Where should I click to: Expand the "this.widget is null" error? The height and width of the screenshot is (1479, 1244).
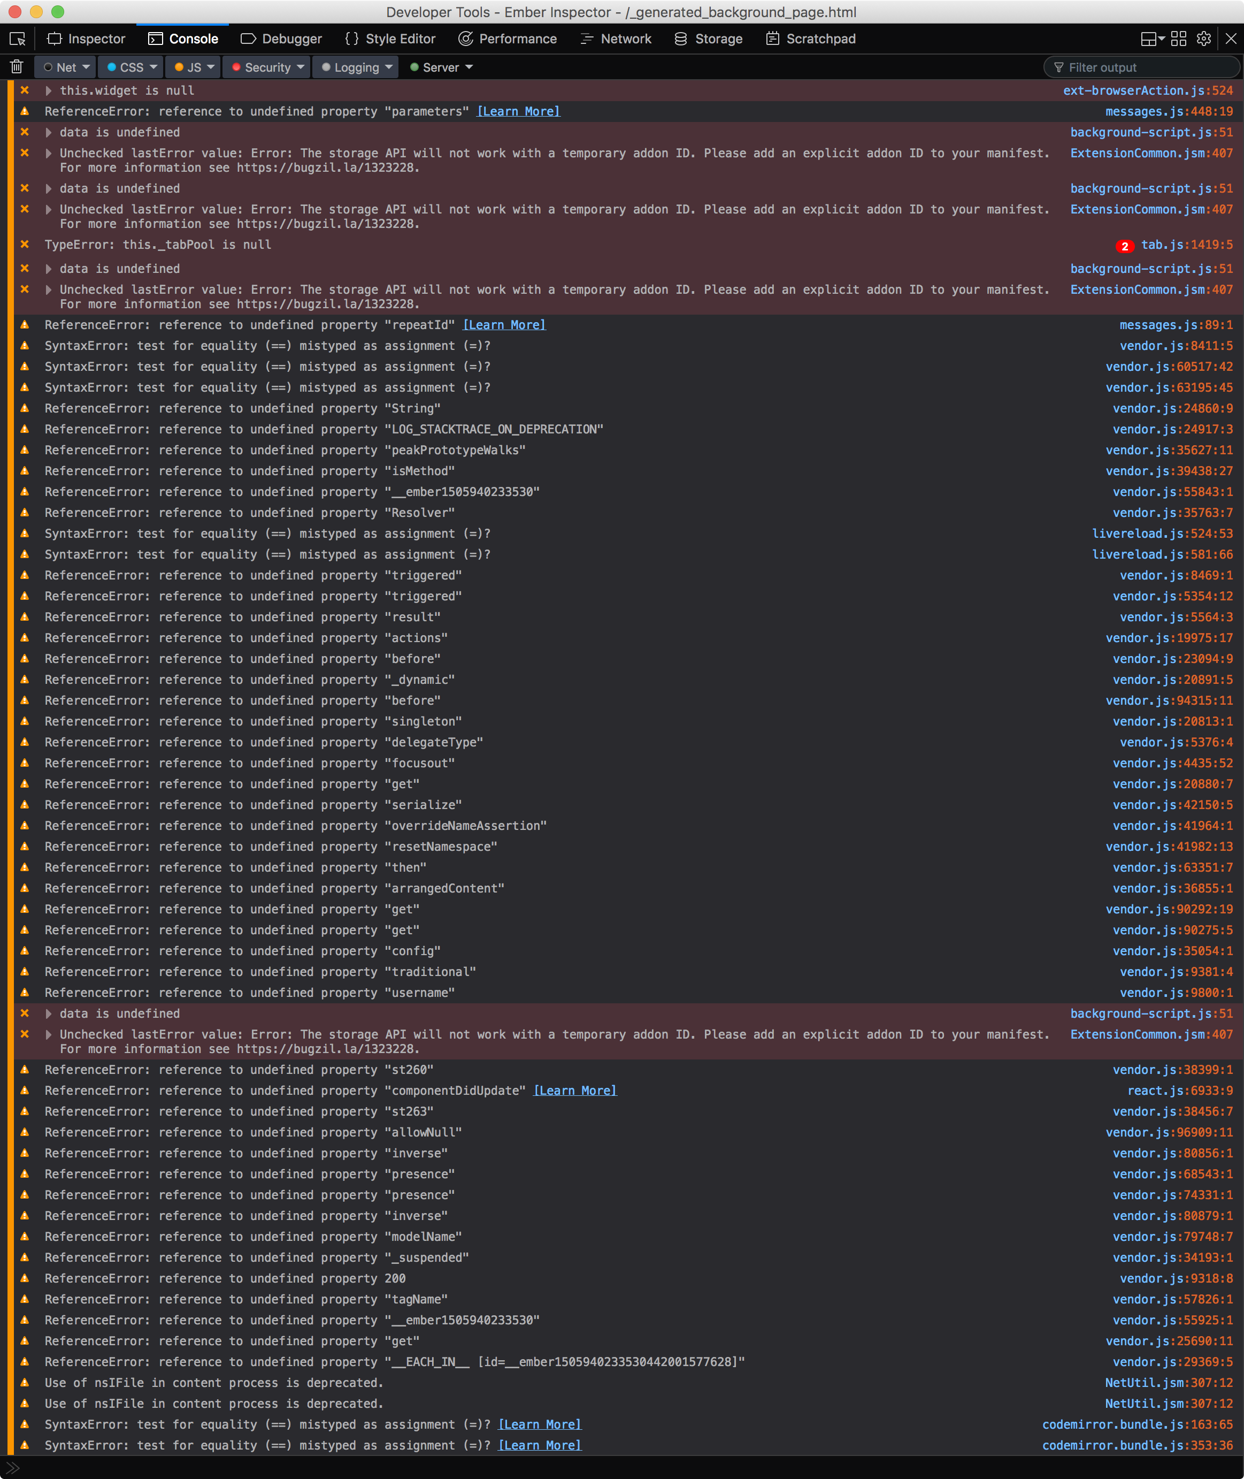click(x=48, y=90)
